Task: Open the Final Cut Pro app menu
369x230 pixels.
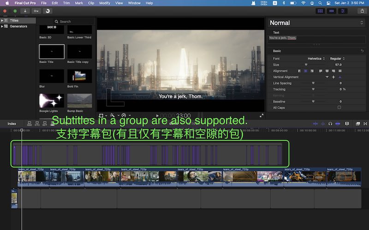Action: click(25, 3)
